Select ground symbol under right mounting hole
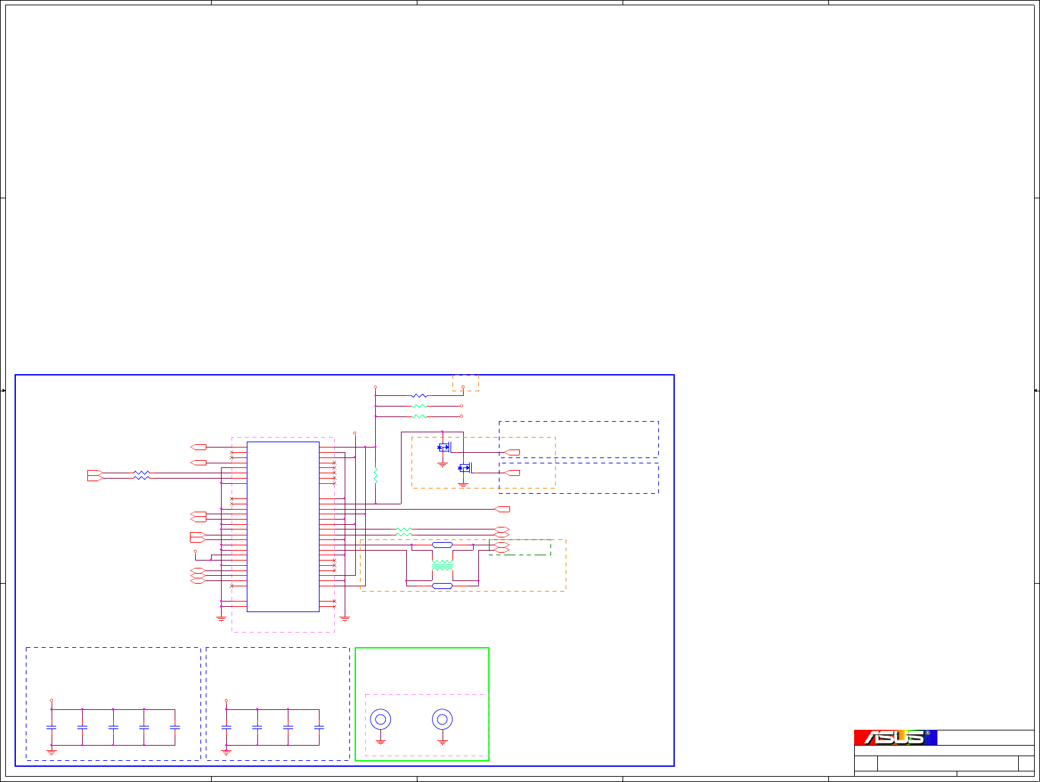 pos(443,742)
